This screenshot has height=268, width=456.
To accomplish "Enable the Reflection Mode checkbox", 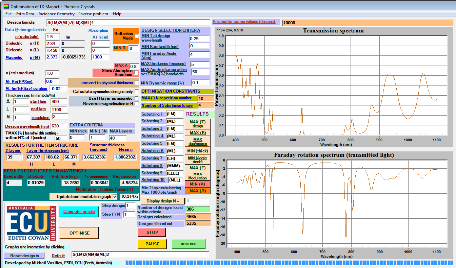I will [x=137, y=36].
